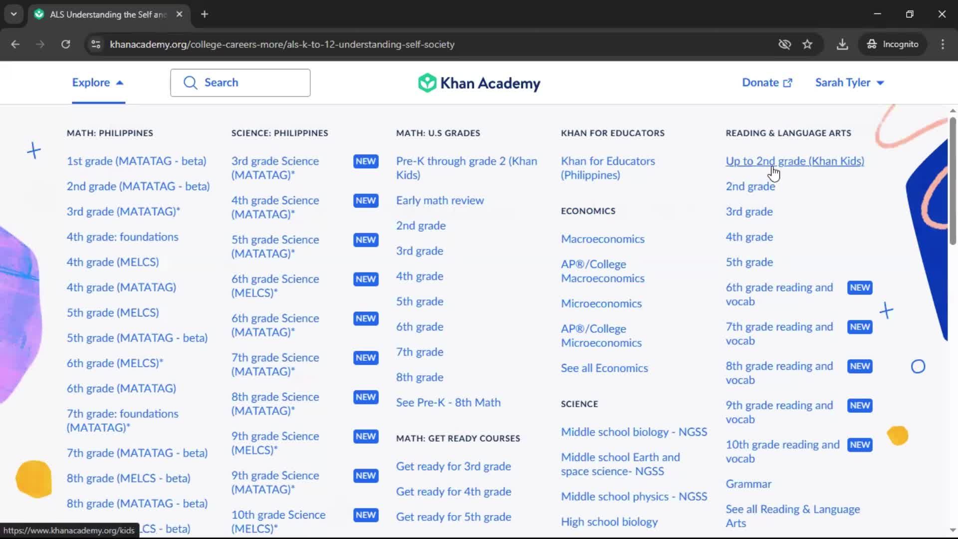The height and width of the screenshot is (539, 958).
Task: Click NEW badge beside 7th grade Science (MATATAG)*
Action: [x=365, y=358]
